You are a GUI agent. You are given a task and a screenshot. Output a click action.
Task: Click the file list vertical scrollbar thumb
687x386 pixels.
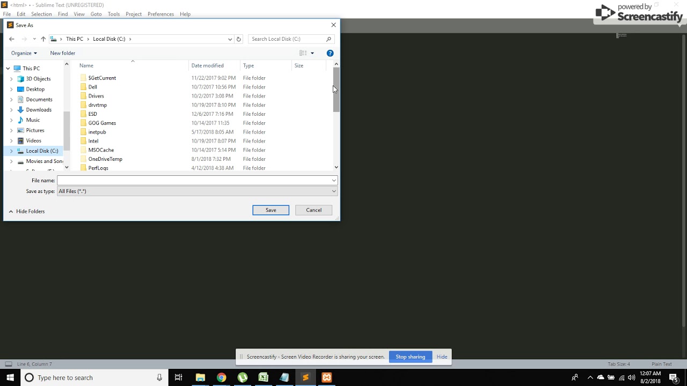(x=337, y=90)
